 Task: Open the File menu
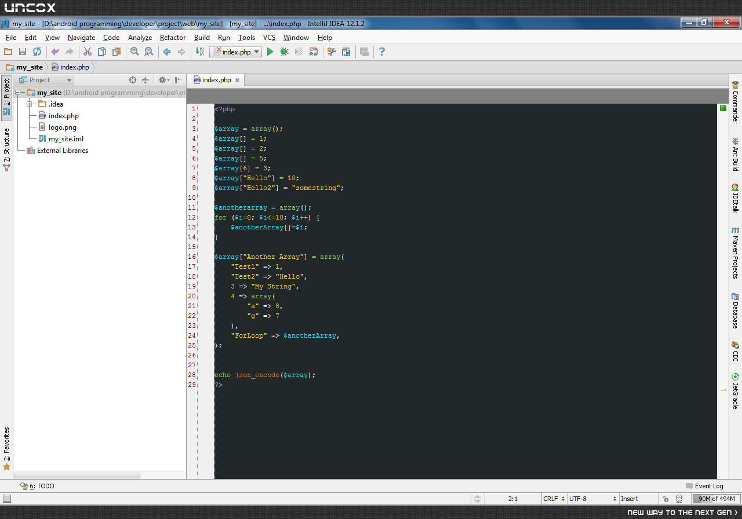coord(11,38)
